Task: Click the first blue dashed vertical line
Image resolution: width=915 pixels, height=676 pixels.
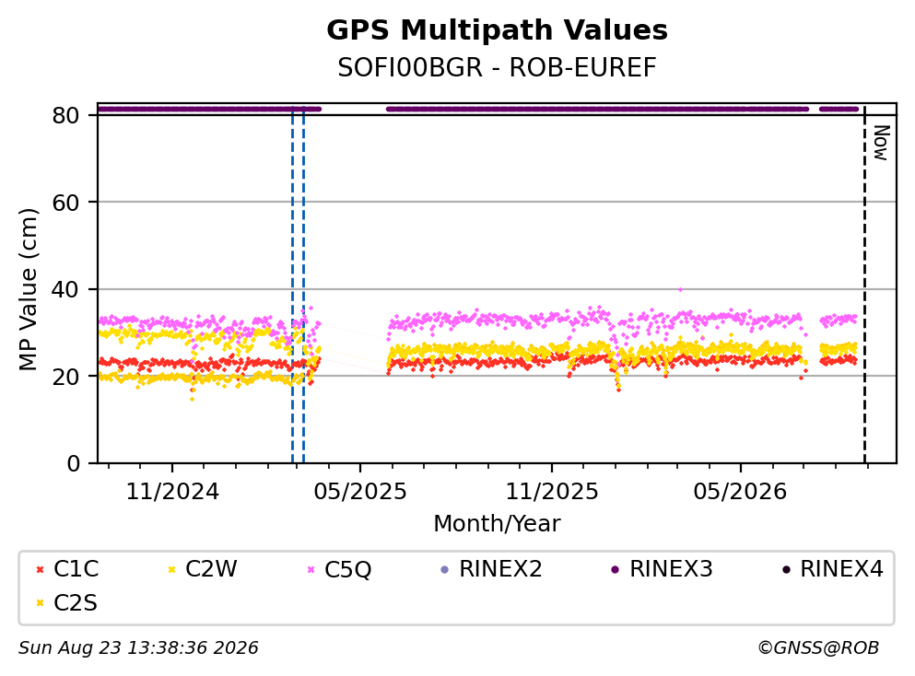Action: [x=292, y=286]
